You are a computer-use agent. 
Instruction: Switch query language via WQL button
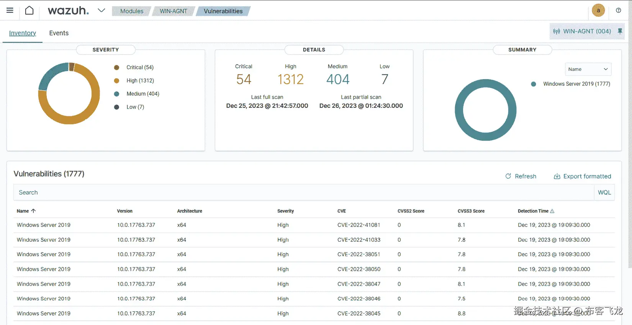pos(604,192)
